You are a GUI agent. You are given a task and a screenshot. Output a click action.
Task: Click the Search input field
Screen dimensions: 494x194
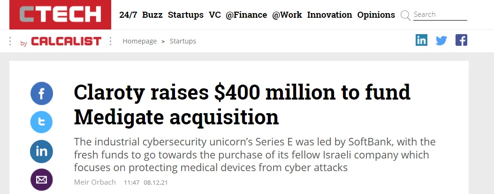(x=440, y=15)
